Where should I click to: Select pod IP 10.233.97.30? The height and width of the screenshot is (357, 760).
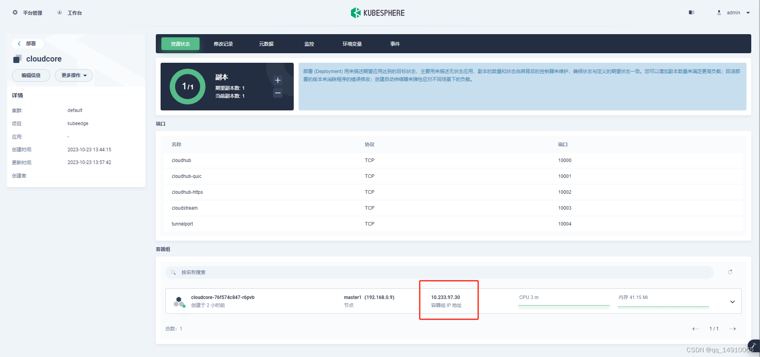(x=446, y=297)
